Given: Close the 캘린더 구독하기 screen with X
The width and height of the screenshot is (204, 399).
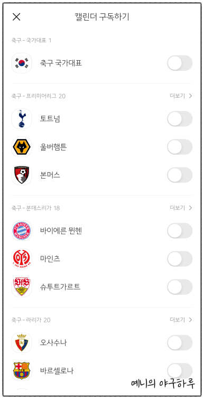Looking at the screenshot, I should click(x=16, y=17).
